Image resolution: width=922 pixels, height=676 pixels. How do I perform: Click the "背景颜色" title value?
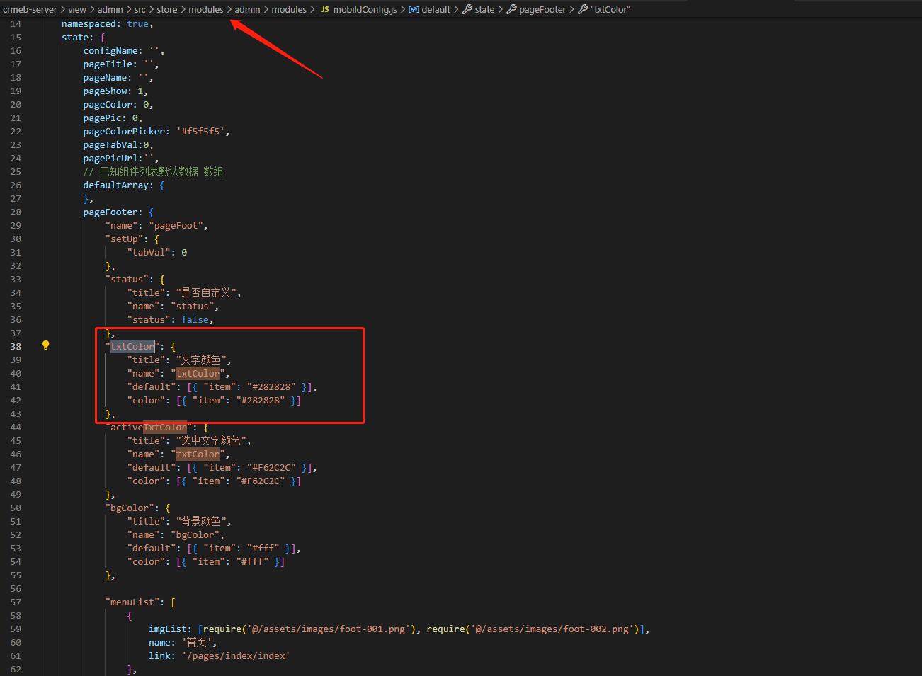200,521
